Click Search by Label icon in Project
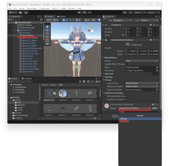This screenshot has width=169, height=166. (x=88, y=82)
